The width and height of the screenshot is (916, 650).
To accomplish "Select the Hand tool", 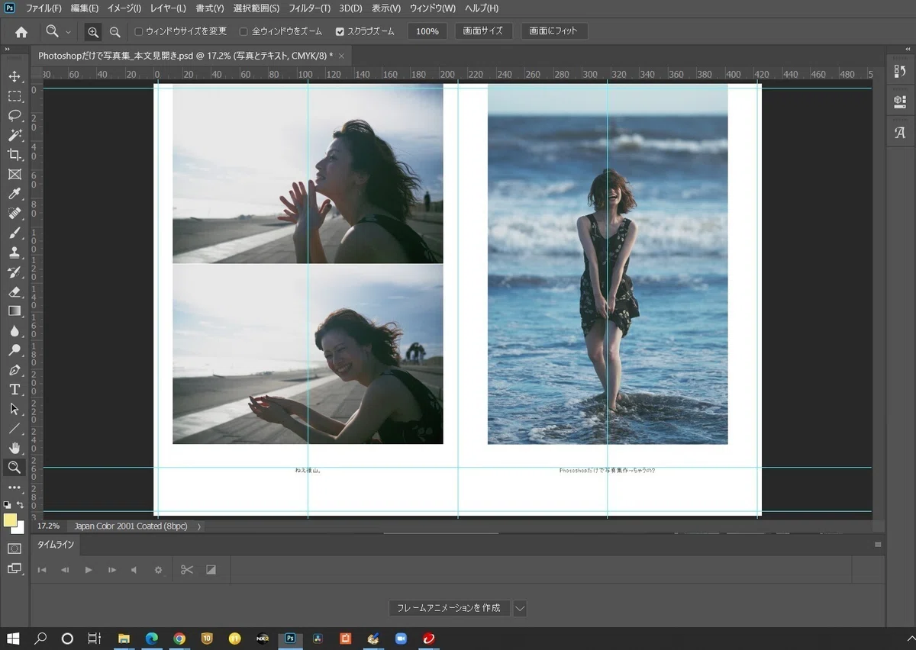I will 15,448.
